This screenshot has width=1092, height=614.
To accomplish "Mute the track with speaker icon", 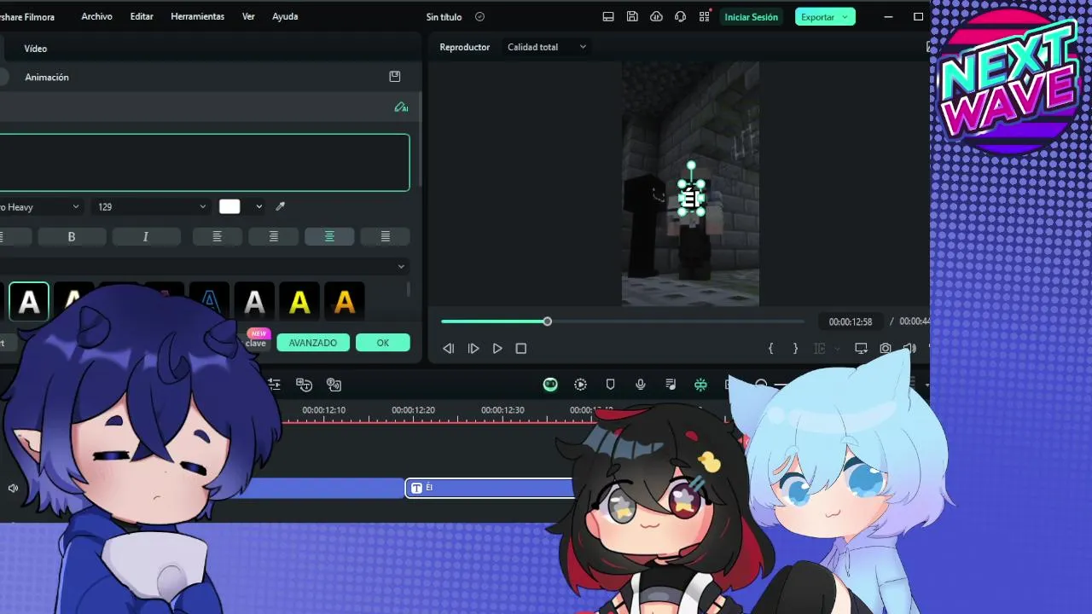I will click(13, 488).
